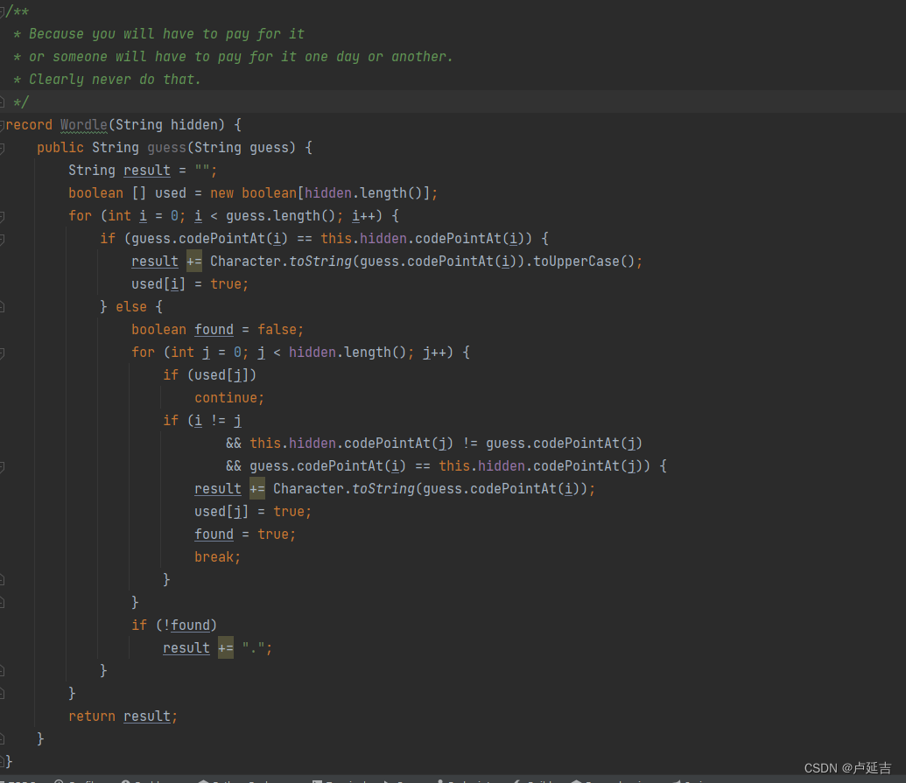Click the comment line 'Clearly never do that.'

tap(115, 79)
